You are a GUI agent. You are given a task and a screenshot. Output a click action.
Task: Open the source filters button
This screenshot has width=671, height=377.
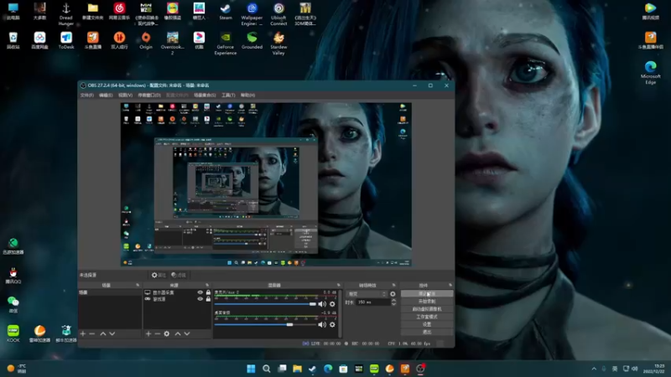(x=178, y=275)
